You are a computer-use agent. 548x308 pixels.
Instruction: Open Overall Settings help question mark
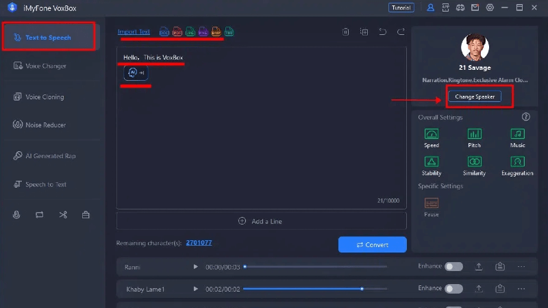tap(525, 117)
